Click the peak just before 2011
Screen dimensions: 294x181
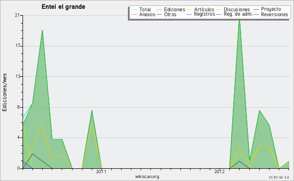(x=92, y=111)
